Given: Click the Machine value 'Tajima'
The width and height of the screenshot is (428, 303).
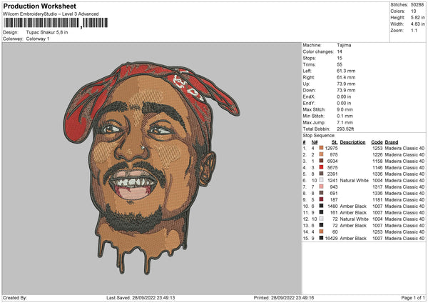Looking at the screenshot, I should point(344,45).
